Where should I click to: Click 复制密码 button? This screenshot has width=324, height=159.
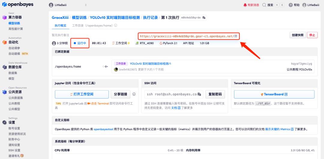[x=215, y=94]
